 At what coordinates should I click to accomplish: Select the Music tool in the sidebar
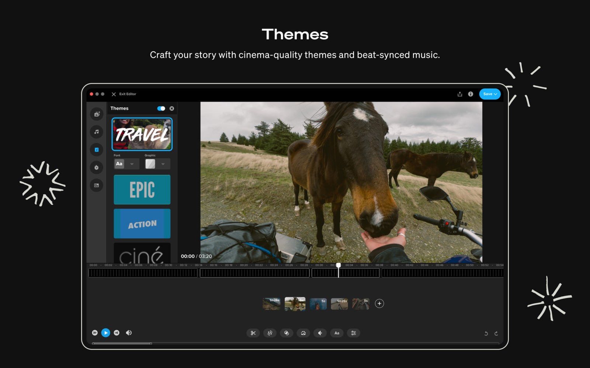click(x=97, y=131)
